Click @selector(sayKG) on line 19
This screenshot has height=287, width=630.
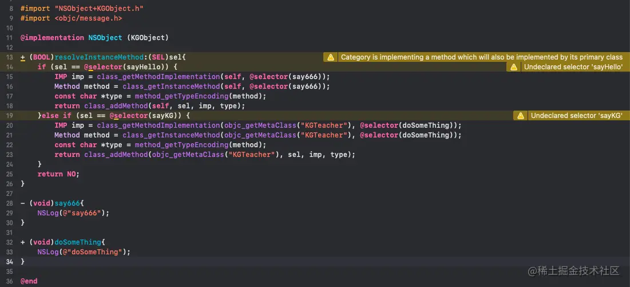145,116
